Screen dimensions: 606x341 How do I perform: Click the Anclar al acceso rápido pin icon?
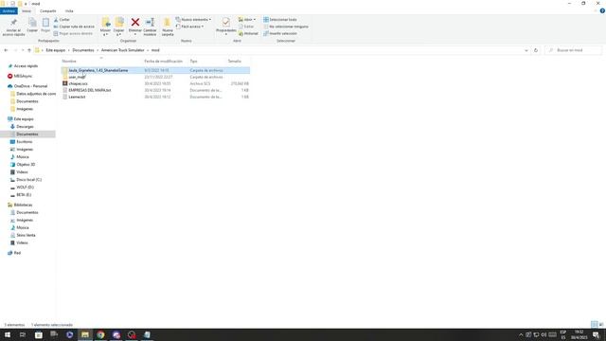pyautogui.click(x=13, y=23)
